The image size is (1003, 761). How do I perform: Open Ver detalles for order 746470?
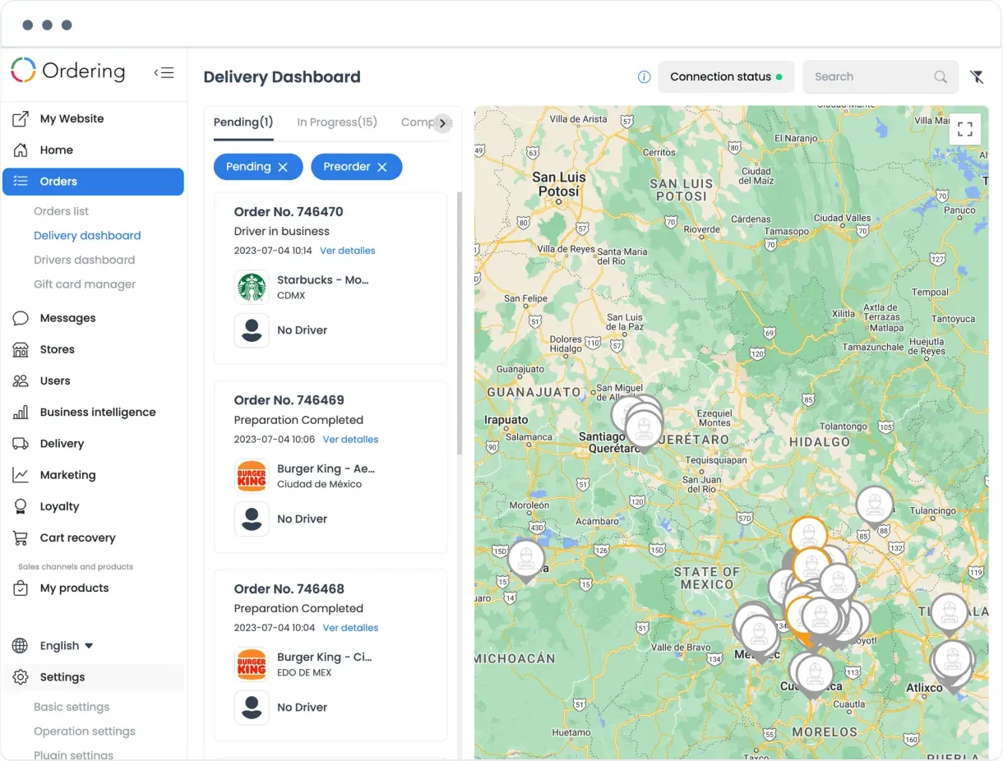[x=348, y=251]
